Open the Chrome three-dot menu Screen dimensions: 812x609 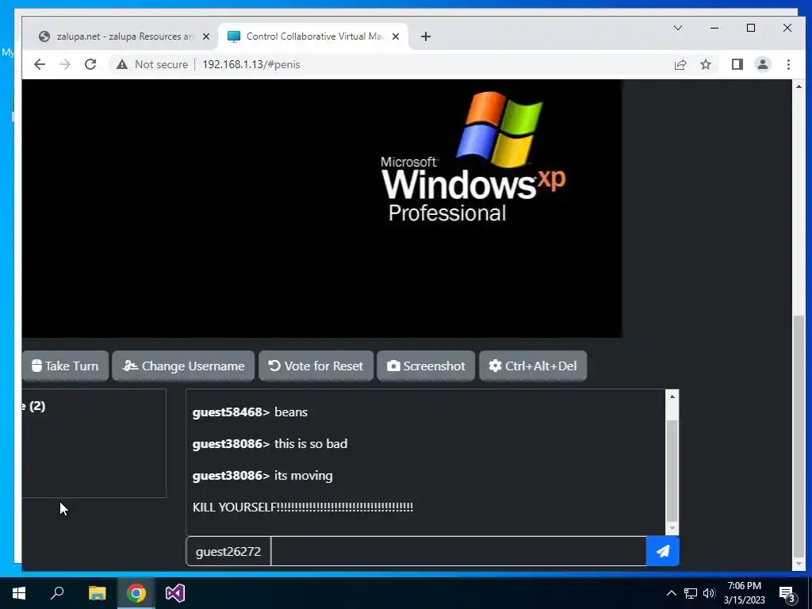[788, 64]
